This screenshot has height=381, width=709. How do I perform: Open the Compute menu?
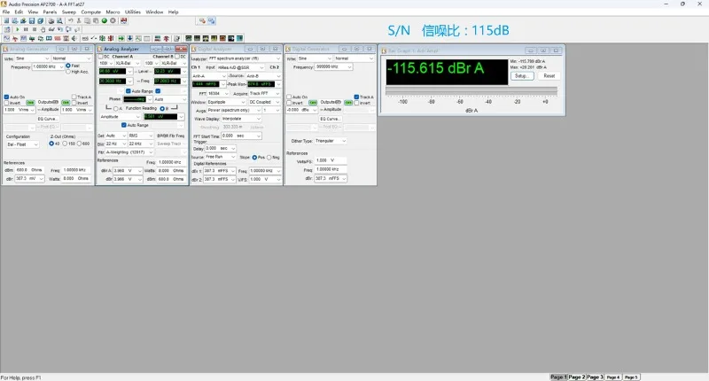91,12
